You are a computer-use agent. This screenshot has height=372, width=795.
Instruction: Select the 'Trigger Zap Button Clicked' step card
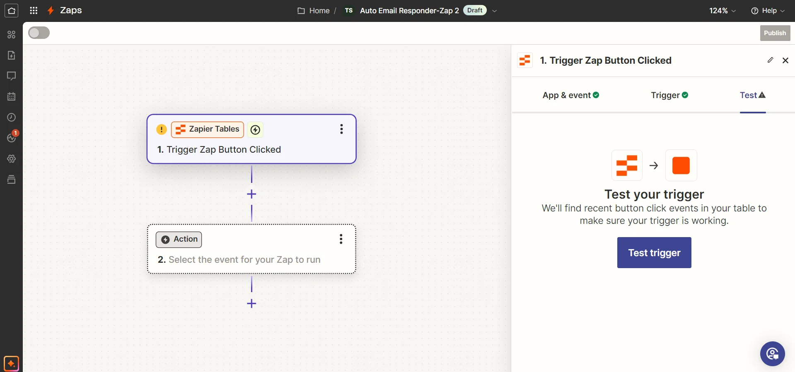pos(251,139)
